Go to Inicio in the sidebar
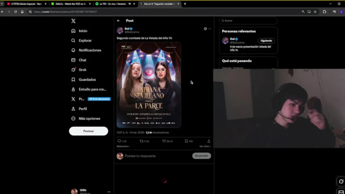 [x=79, y=31]
